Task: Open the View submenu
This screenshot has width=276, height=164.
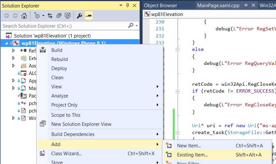Action: 99,87
